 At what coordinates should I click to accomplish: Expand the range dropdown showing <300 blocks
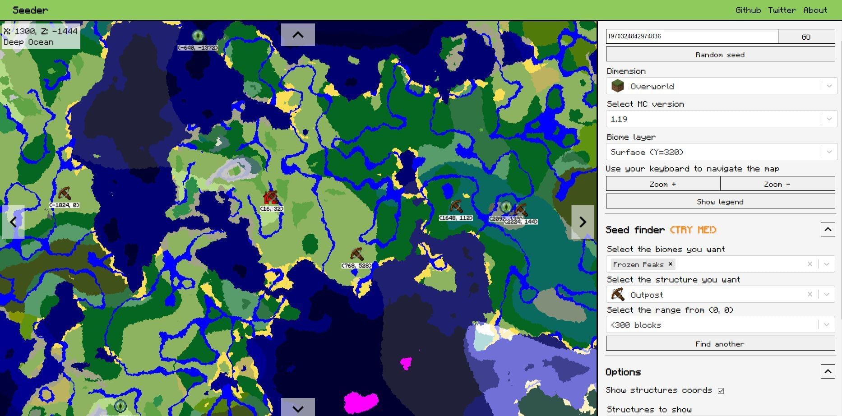coord(827,324)
